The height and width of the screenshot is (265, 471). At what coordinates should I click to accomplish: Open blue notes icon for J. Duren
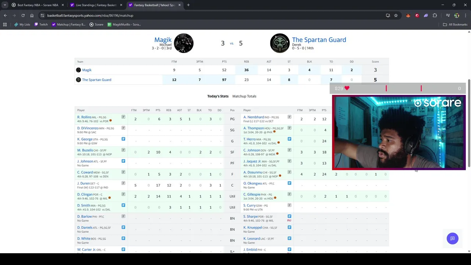[x=123, y=183]
